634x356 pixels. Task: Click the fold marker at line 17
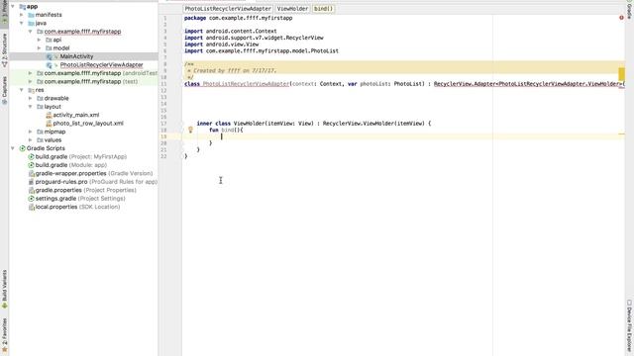pyautogui.click(x=182, y=124)
